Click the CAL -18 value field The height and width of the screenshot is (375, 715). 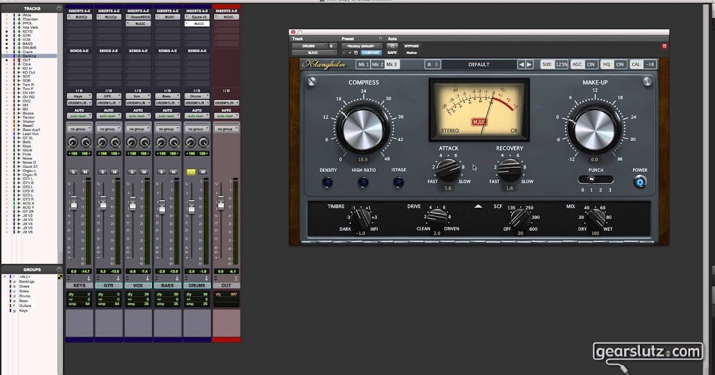649,64
